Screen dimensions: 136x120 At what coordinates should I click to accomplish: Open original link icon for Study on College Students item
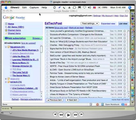[x=124, y=42]
